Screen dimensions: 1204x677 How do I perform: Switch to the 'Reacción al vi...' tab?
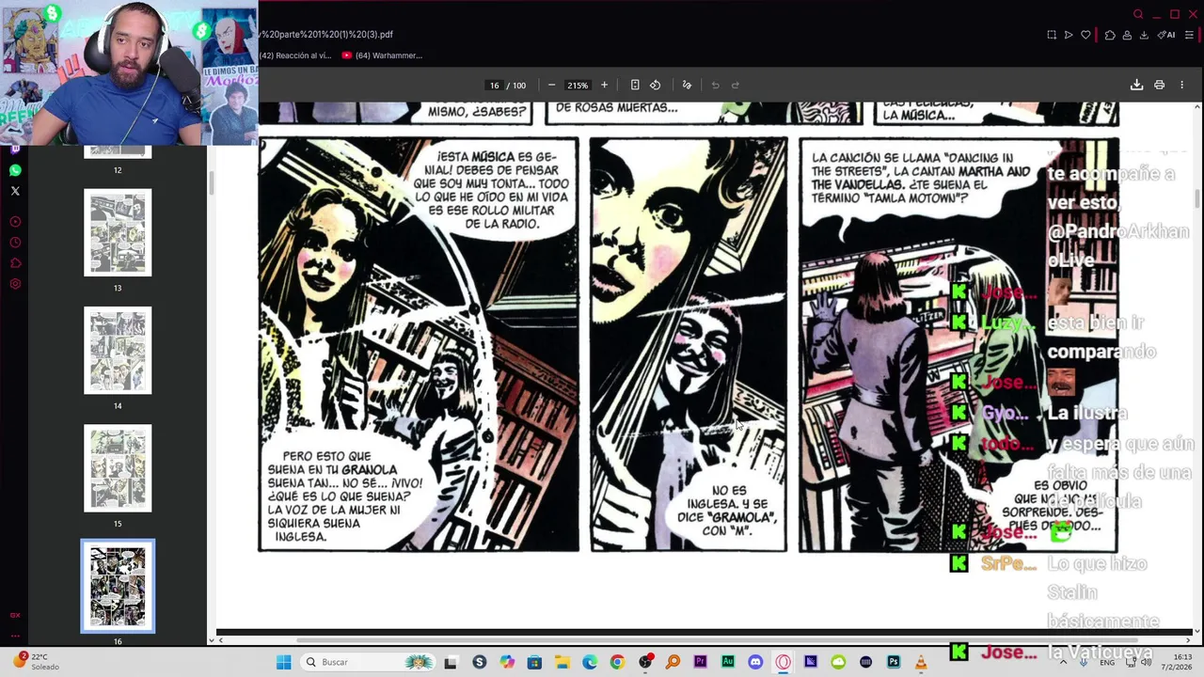(295, 55)
